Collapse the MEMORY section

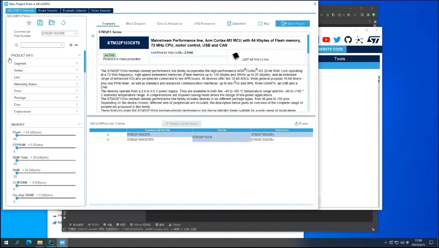coord(79,124)
